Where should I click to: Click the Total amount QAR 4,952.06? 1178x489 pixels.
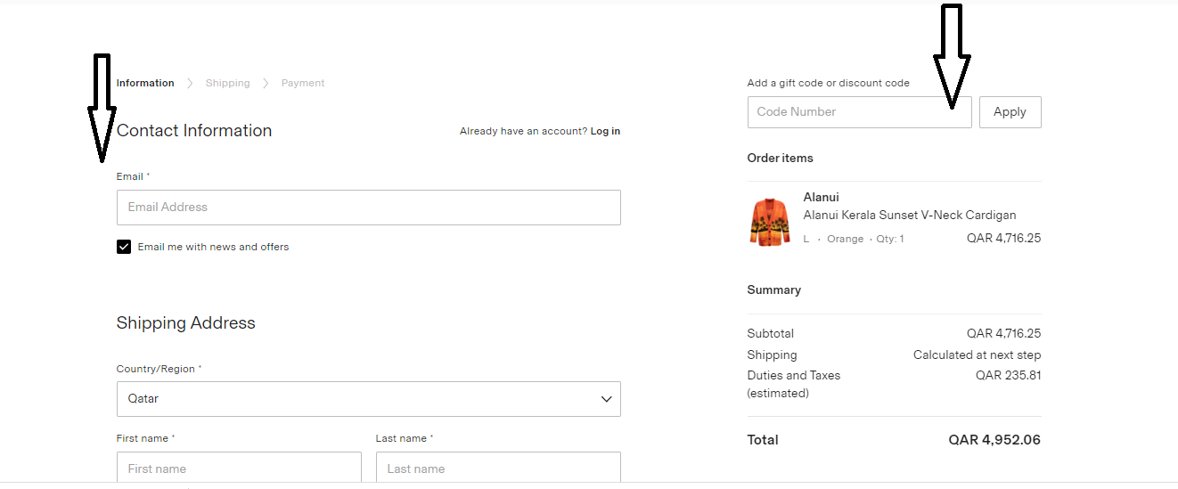994,440
